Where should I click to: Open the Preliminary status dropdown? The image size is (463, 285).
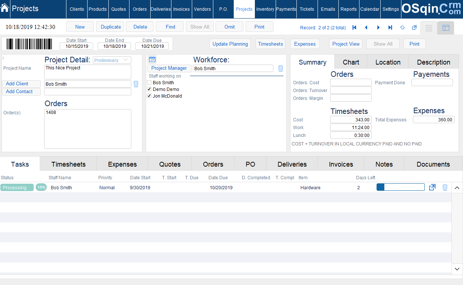112,60
